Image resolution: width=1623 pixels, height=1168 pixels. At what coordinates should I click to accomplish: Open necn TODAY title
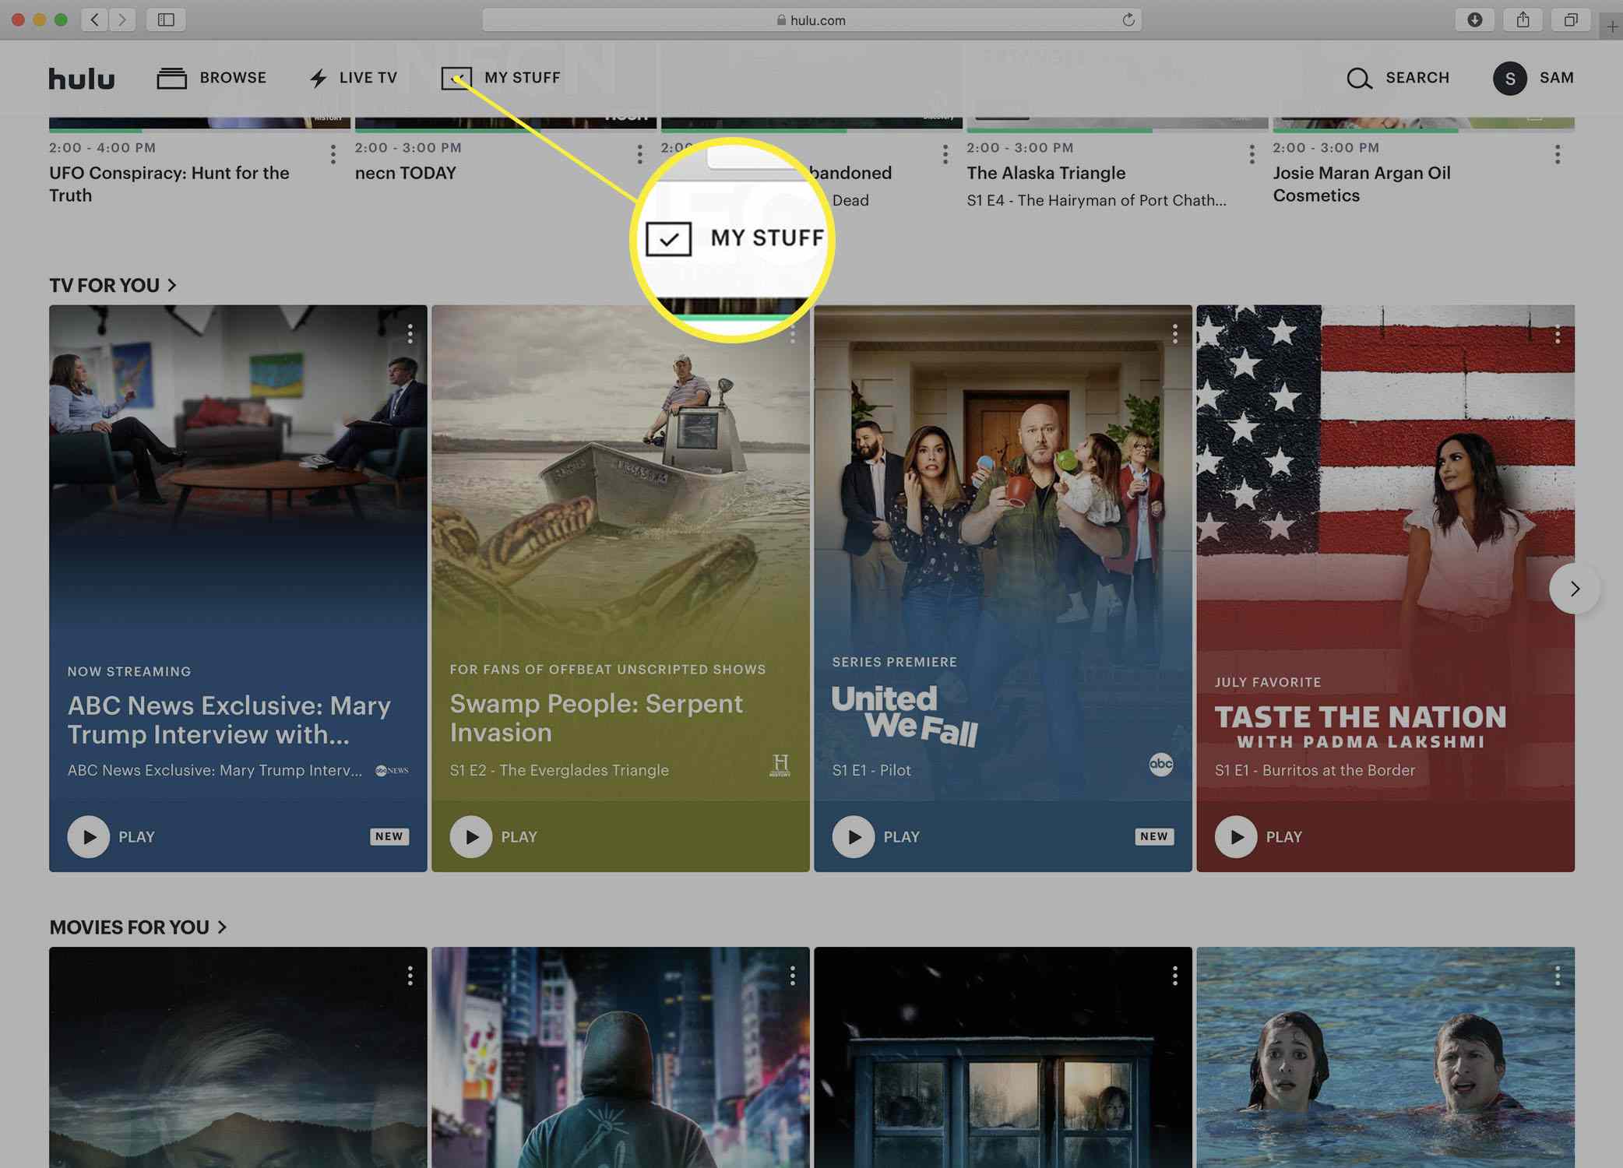405,173
